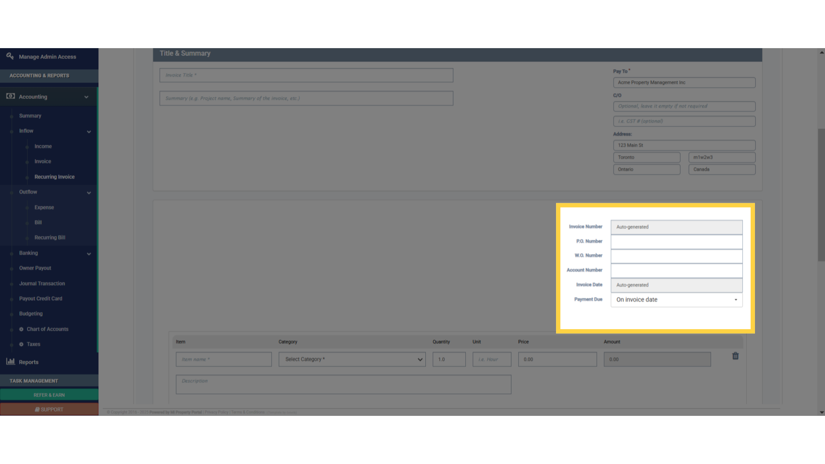
Task: Click the P.O. Number input field
Action: 676,241
